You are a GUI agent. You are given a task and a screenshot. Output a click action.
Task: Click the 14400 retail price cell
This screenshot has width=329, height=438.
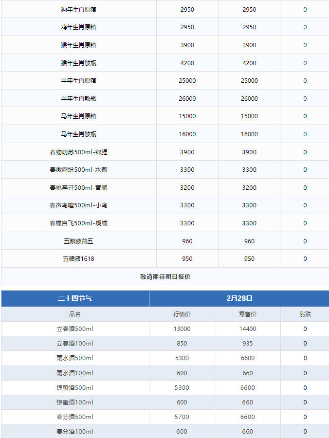[x=248, y=329]
